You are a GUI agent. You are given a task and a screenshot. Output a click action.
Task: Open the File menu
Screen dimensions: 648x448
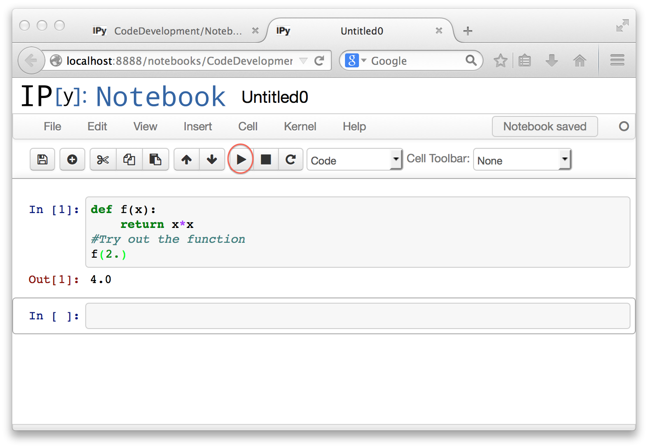[52, 127]
